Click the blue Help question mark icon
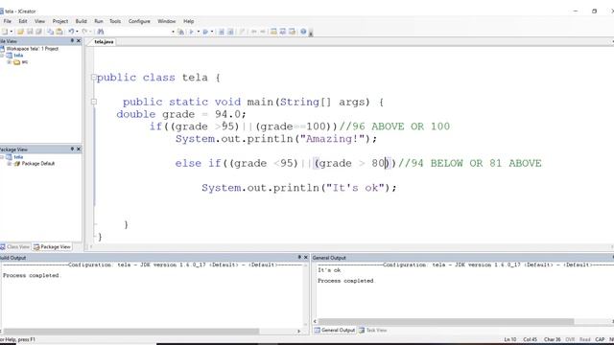This screenshot has width=614, height=345. tap(303, 32)
